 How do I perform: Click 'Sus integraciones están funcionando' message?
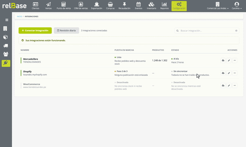(x=46, y=40)
